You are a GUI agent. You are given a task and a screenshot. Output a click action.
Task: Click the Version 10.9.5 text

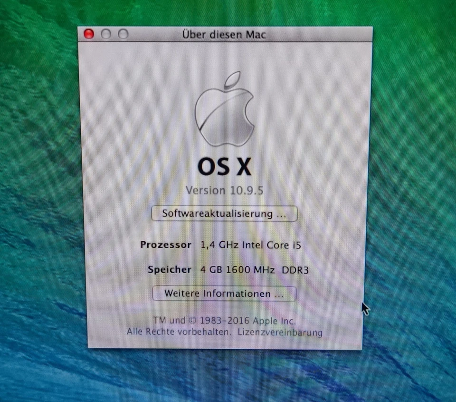click(x=224, y=190)
